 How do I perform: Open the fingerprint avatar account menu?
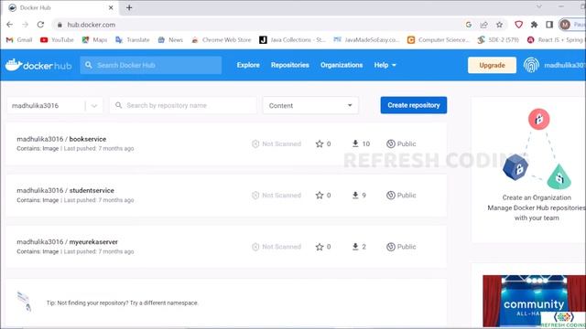[531, 65]
